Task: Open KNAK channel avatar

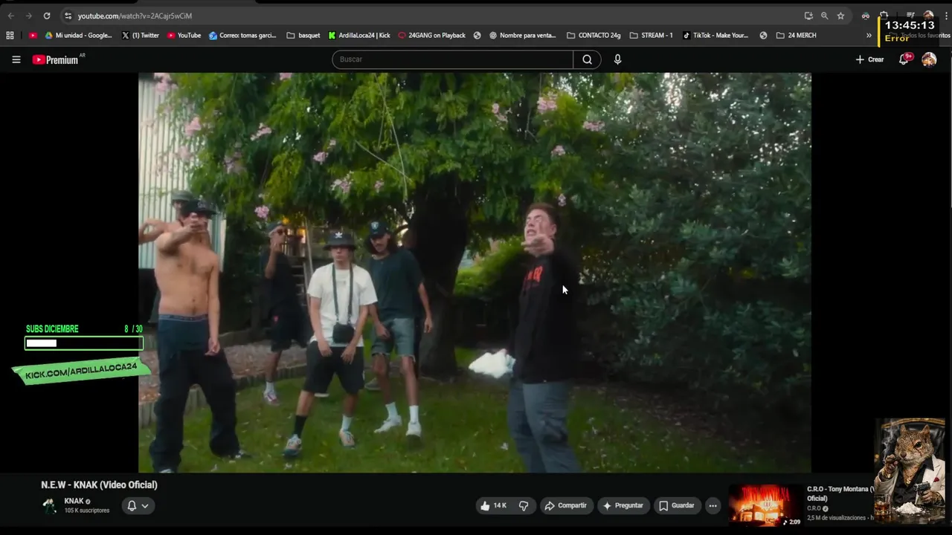Action: coord(49,506)
